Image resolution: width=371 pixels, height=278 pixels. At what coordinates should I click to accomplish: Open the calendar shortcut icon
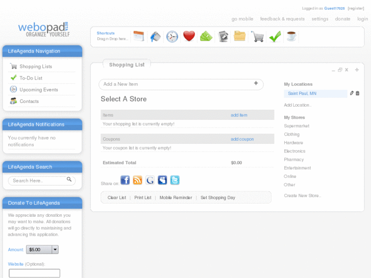click(x=139, y=36)
